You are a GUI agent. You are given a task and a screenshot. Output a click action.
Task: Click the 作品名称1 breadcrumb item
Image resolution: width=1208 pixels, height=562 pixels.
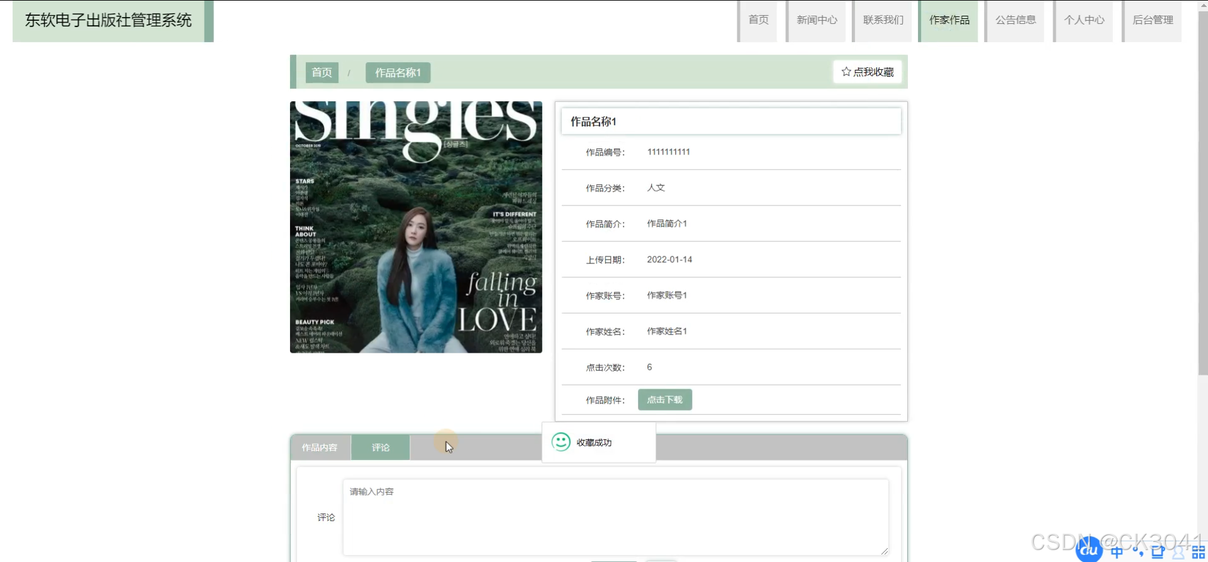(x=398, y=72)
